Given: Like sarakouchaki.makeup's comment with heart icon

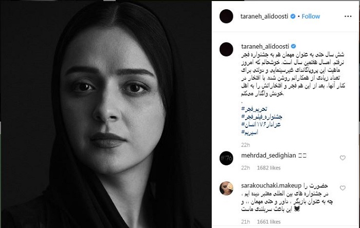Looking at the screenshot, I should (x=343, y=188).
